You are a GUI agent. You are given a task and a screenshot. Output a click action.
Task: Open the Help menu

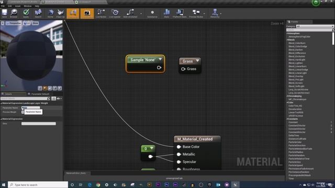click(37, 6)
